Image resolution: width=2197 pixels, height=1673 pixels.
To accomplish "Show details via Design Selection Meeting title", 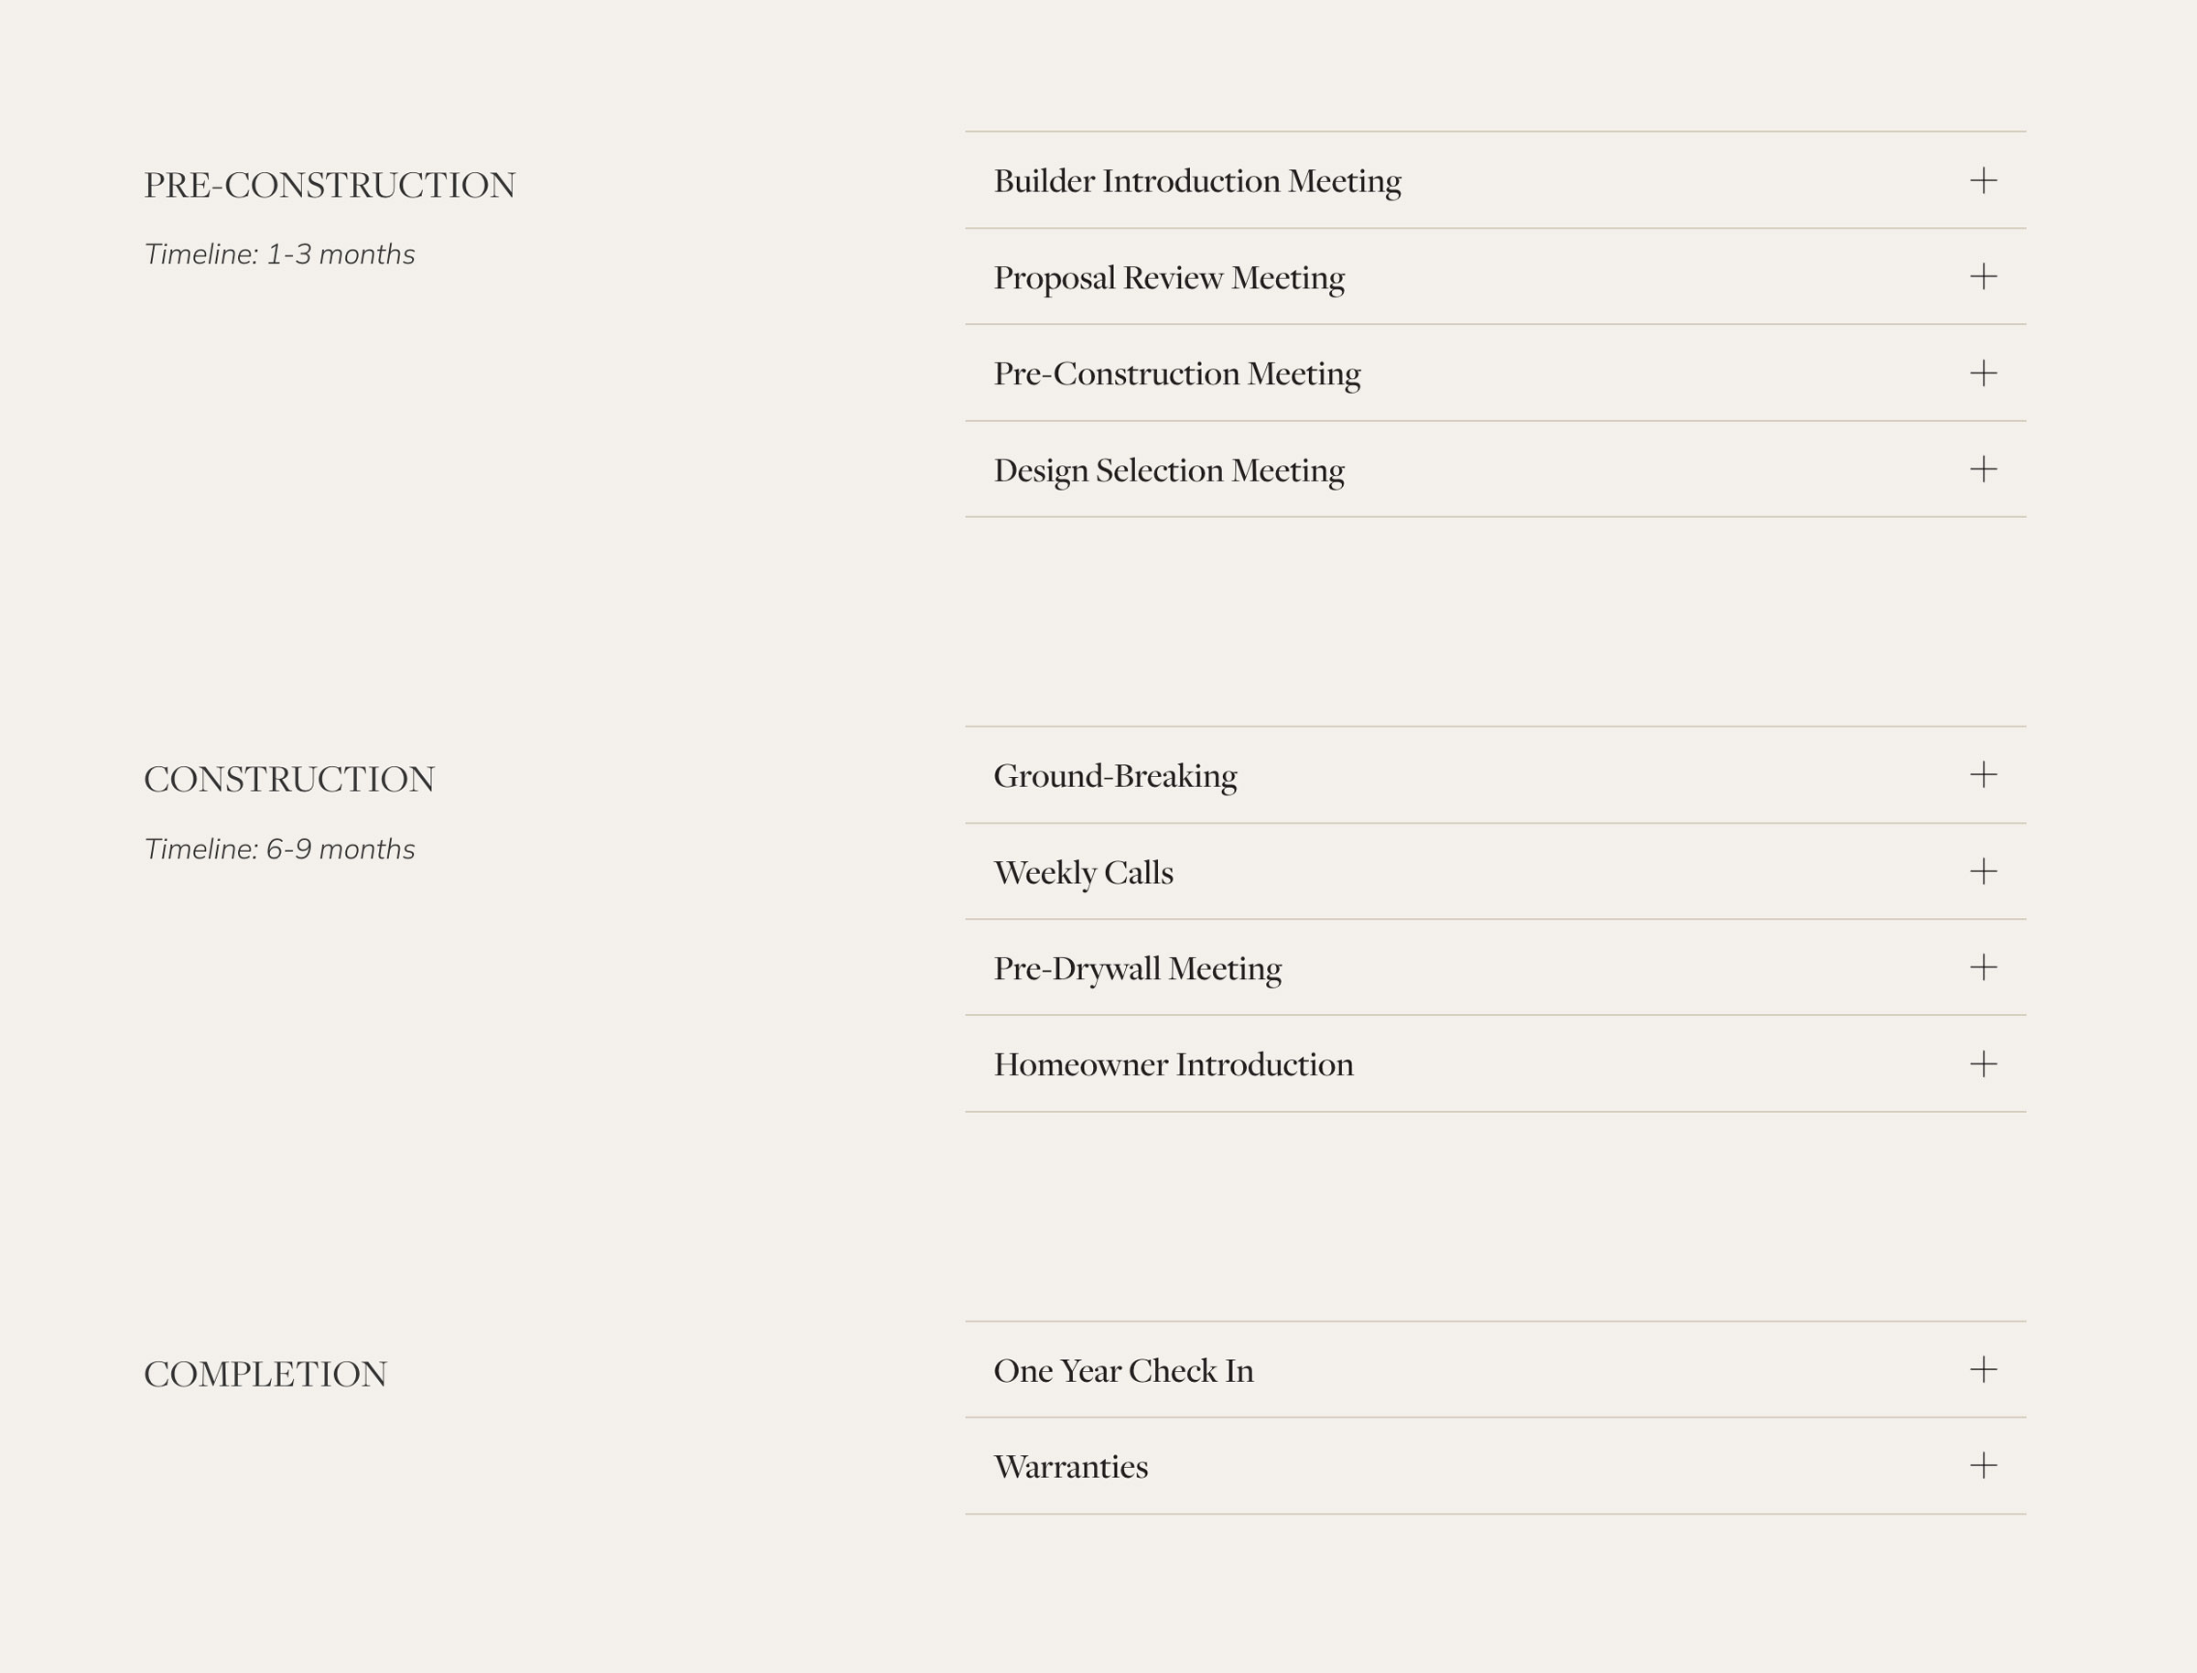I will pyautogui.click(x=1168, y=470).
